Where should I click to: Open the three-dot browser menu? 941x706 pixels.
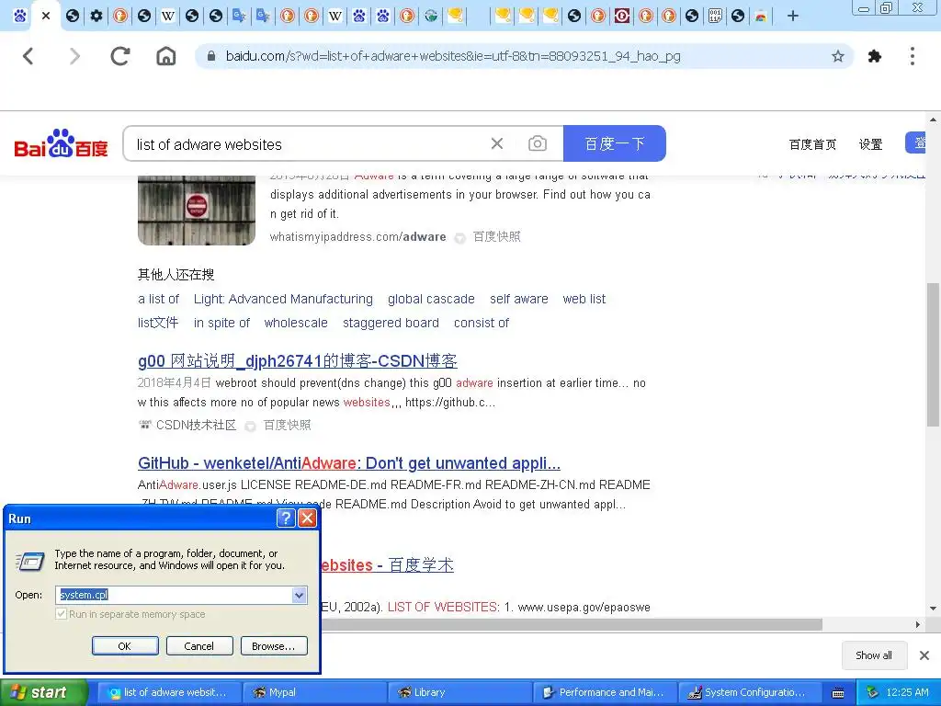click(913, 56)
